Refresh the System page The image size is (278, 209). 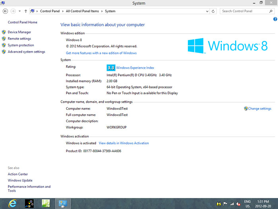coord(213,11)
